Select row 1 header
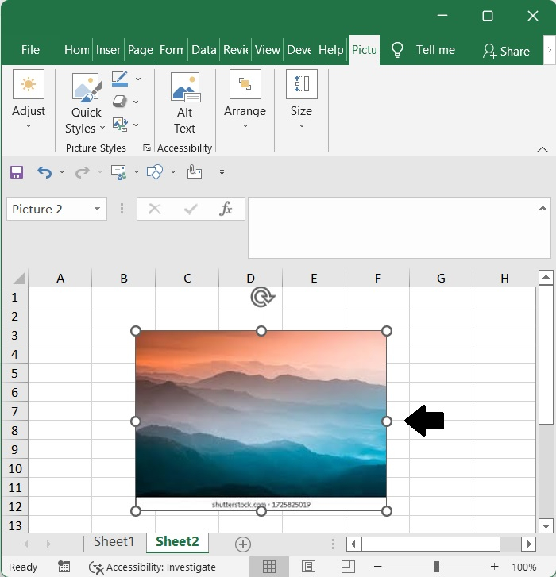556x577 pixels. 15,297
